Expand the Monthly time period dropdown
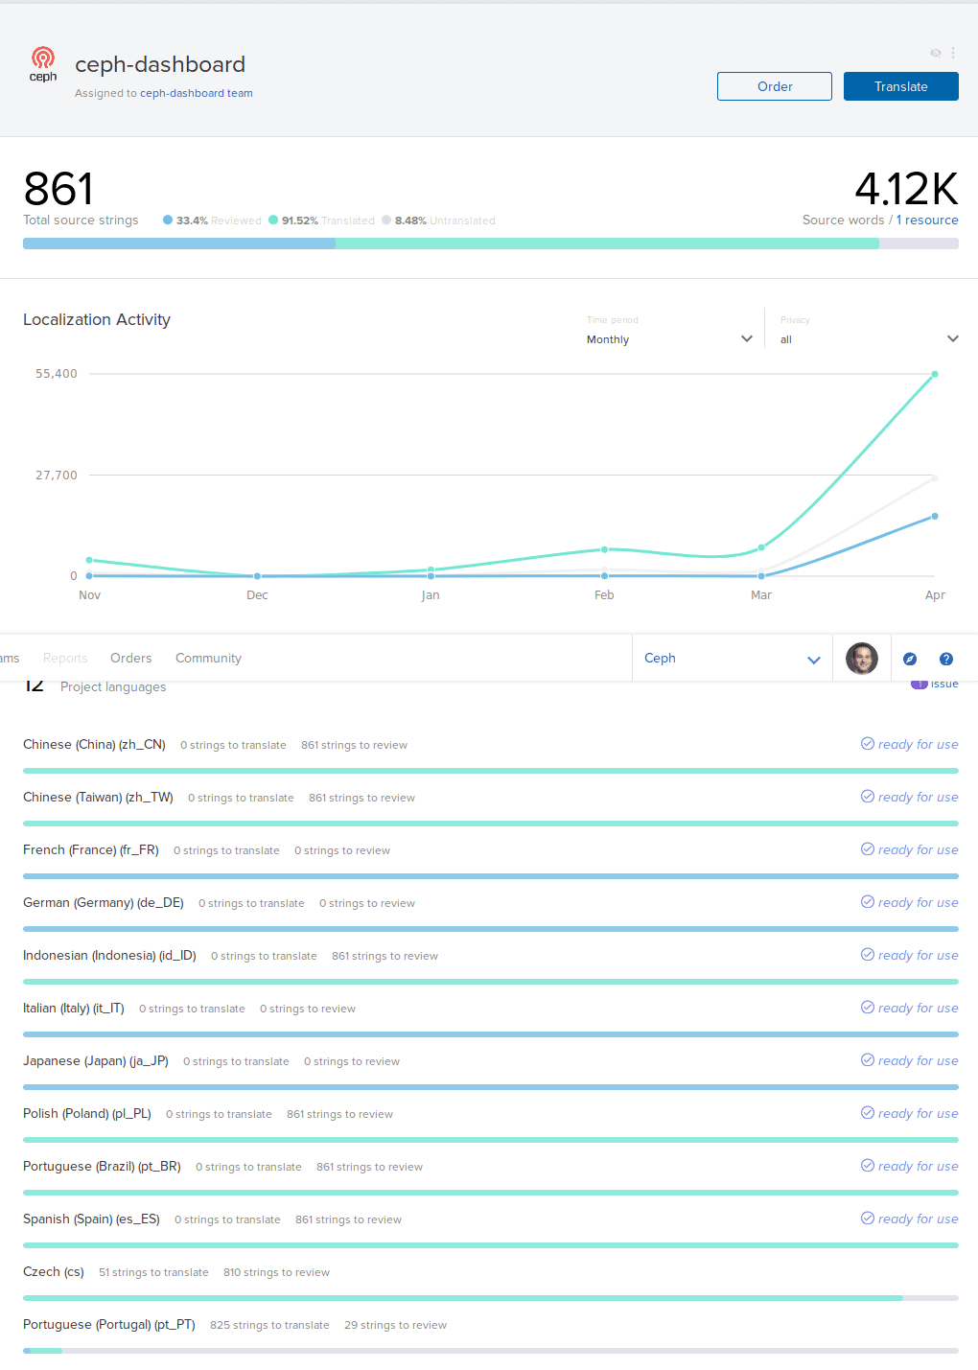Image resolution: width=978 pixels, height=1370 pixels. [x=669, y=339]
